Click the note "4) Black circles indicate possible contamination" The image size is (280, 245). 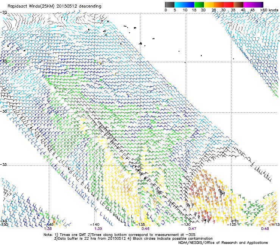(x=170, y=239)
